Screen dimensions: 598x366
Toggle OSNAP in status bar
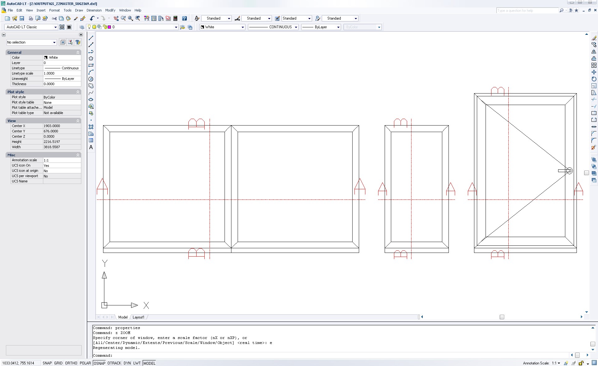(x=99, y=363)
